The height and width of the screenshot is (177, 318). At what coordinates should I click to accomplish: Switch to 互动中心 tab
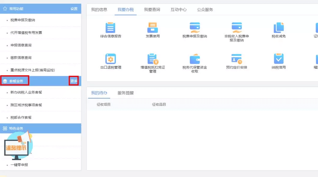pyautogui.click(x=178, y=9)
